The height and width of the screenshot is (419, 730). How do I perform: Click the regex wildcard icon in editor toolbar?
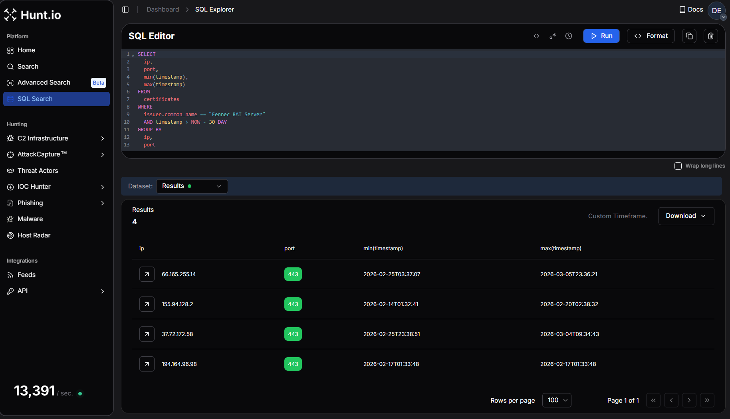pos(553,36)
